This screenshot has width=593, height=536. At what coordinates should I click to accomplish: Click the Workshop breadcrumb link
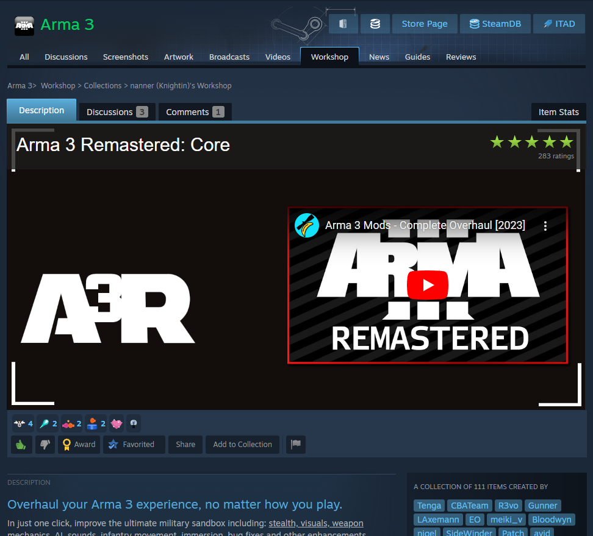(58, 86)
